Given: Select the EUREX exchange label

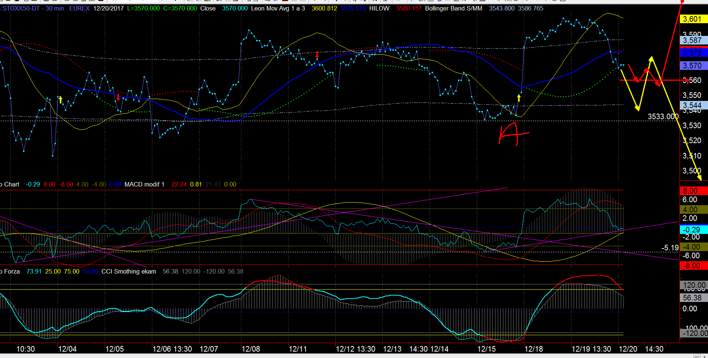Looking at the screenshot, I should coord(79,8).
